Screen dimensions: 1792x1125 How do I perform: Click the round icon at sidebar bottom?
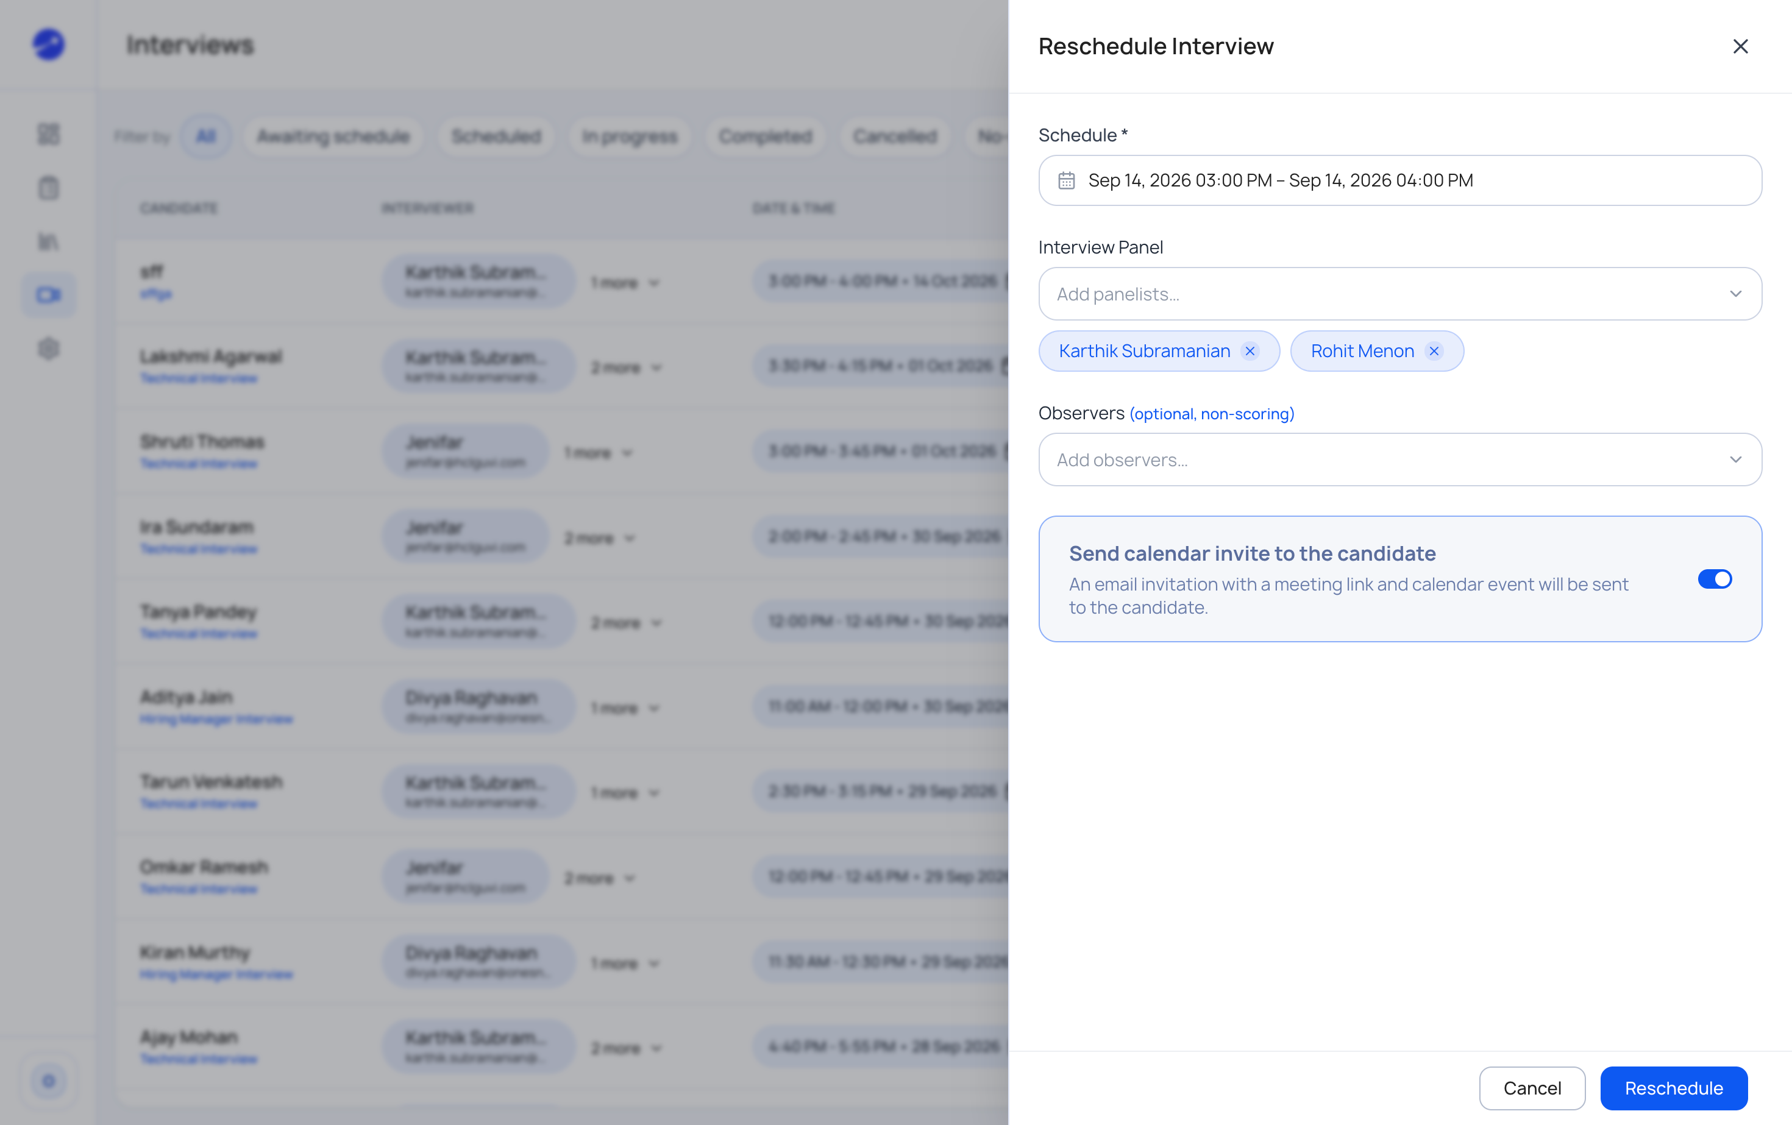pyautogui.click(x=48, y=1081)
